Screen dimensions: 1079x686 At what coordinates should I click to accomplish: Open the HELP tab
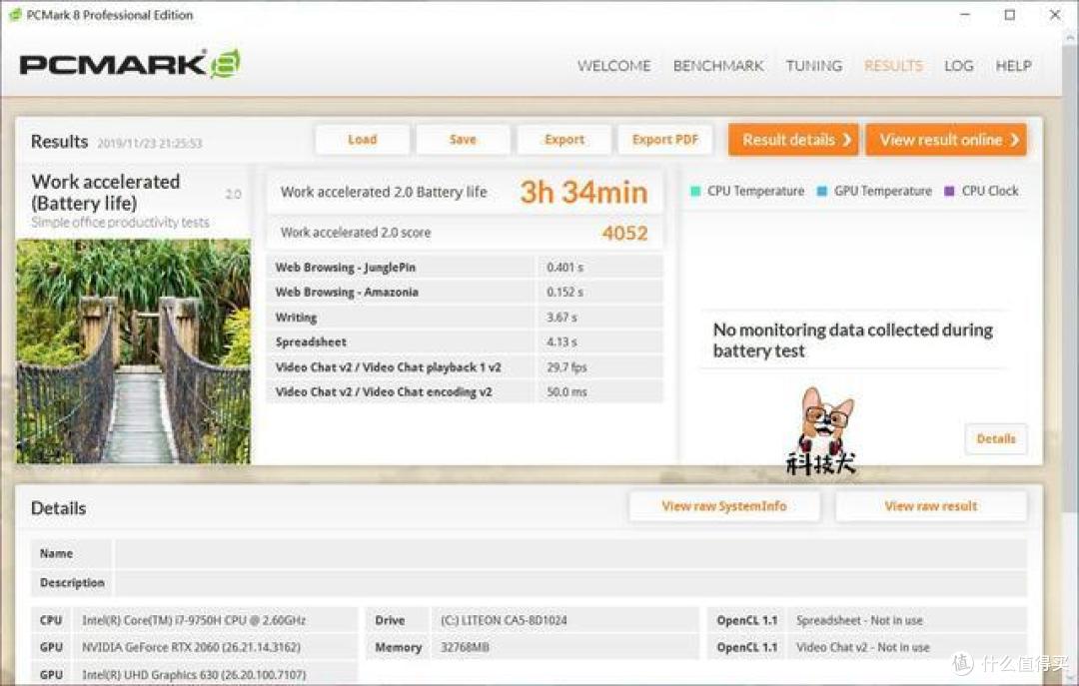point(1013,65)
